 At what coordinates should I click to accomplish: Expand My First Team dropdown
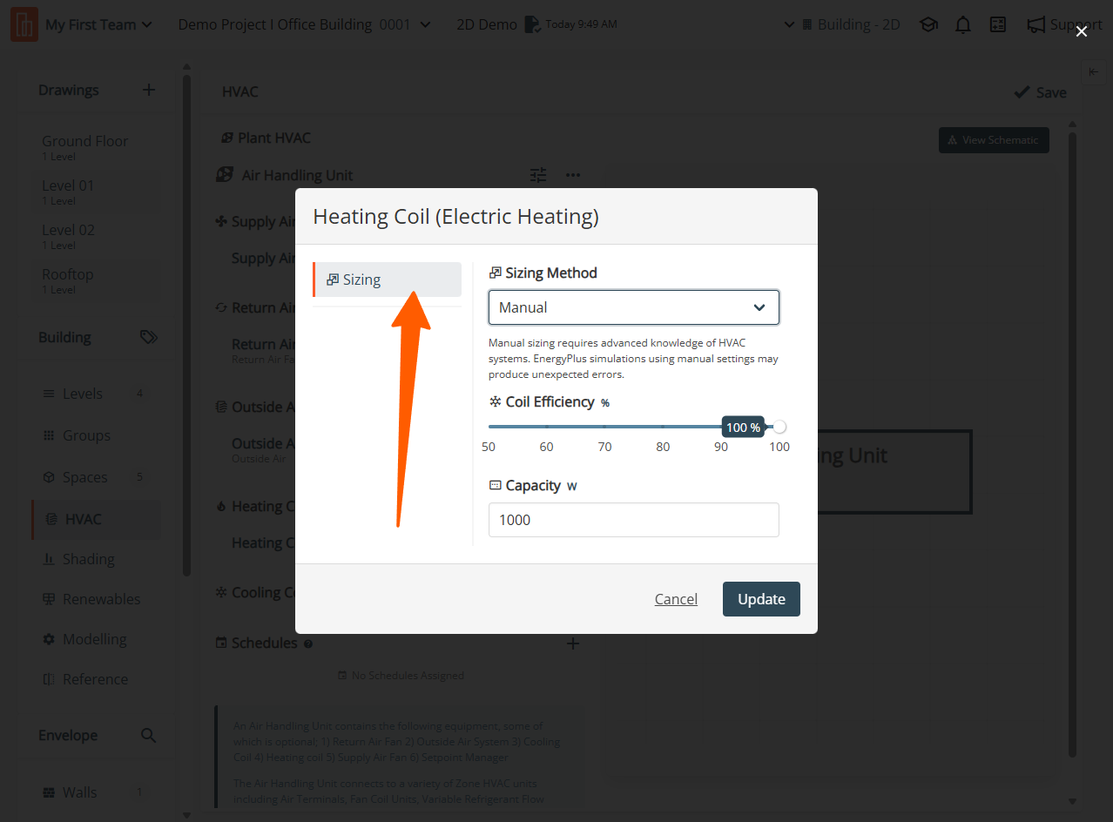98,24
